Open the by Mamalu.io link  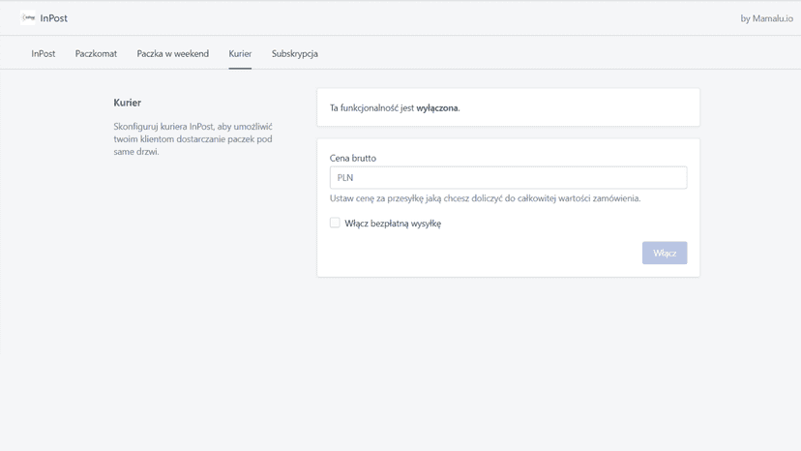click(767, 18)
